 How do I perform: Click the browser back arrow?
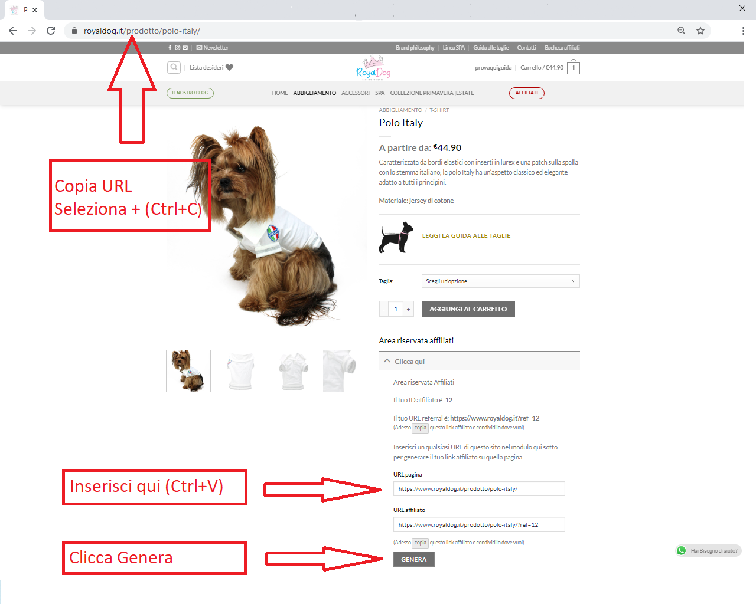point(13,31)
